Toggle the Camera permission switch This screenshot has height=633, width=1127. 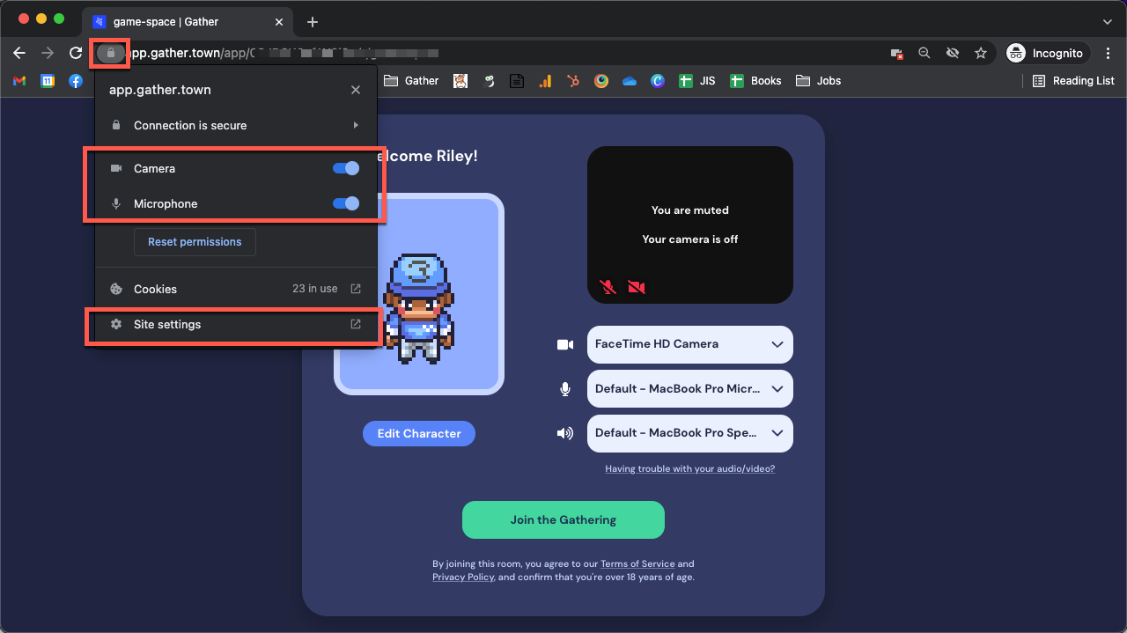tap(346, 168)
